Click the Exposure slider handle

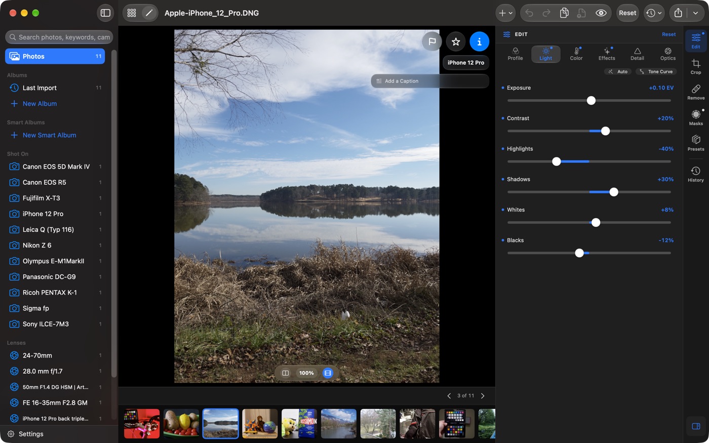(591, 100)
